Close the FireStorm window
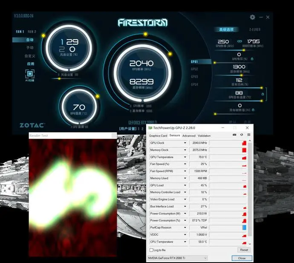 click(x=268, y=17)
